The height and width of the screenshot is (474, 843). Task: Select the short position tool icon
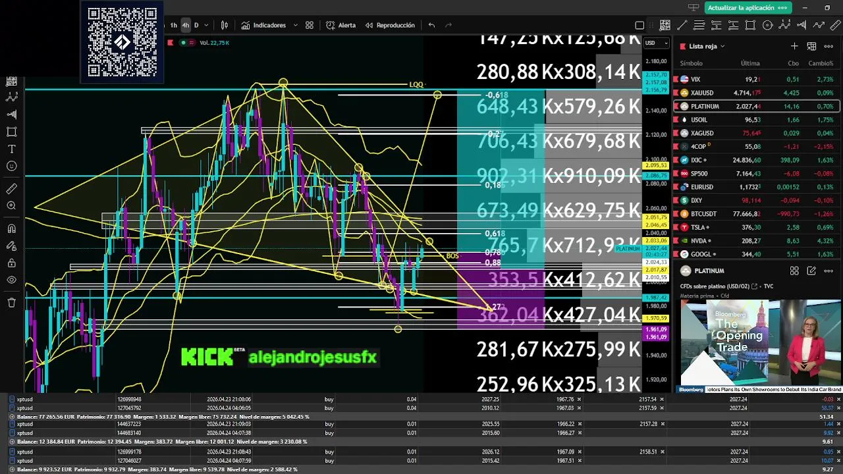(717, 25)
